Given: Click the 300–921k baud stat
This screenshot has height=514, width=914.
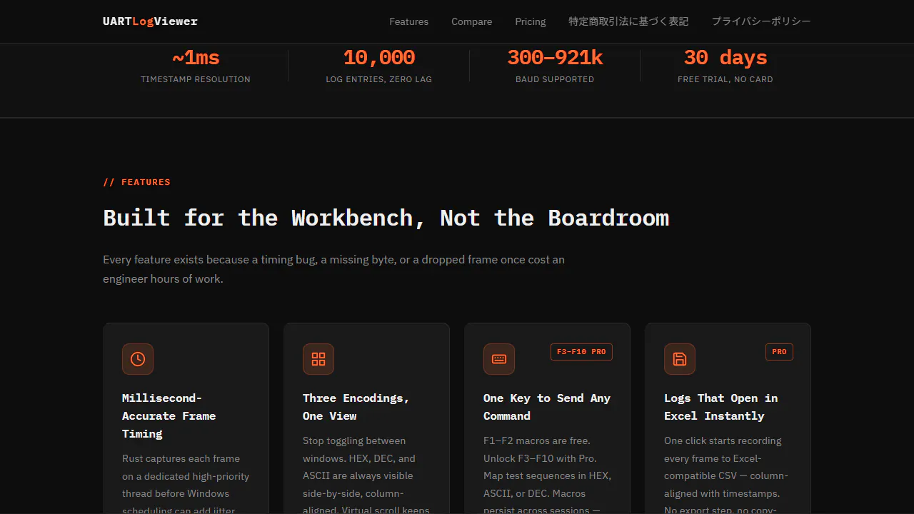Looking at the screenshot, I should click(555, 66).
